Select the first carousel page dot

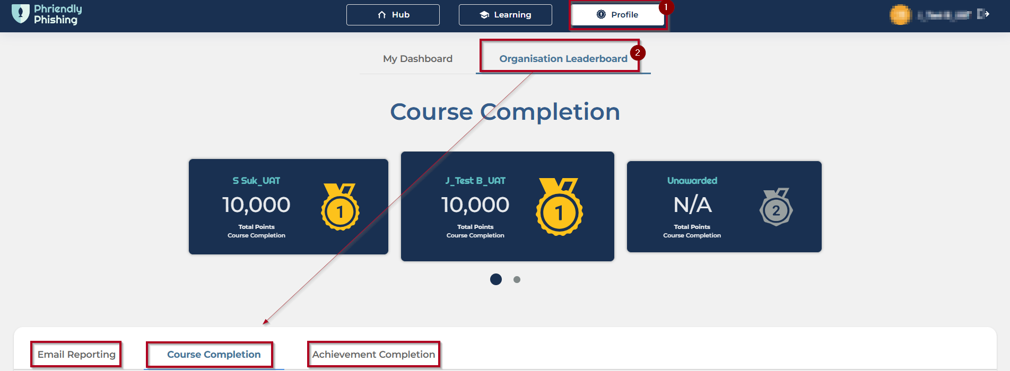point(496,279)
